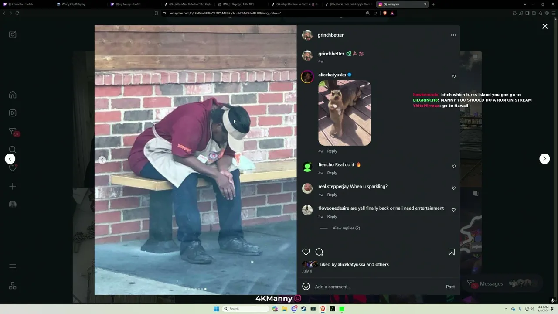Open the comment bubble icon
558x314 pixels.
pyautogui.click(x=319, y=252)
